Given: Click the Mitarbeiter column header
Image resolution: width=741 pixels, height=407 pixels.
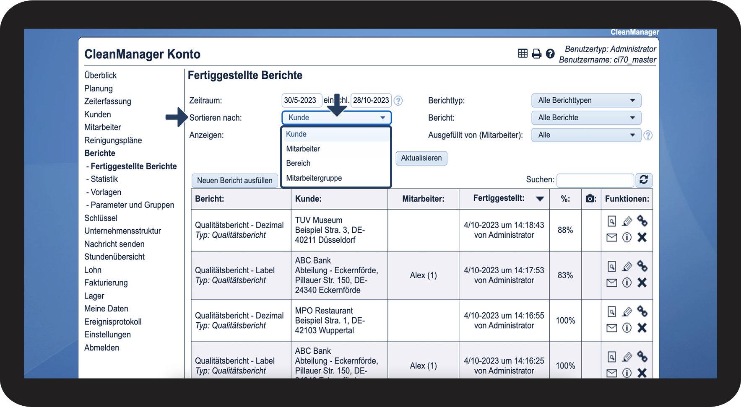Looking at the screenshot, I should 423,199.
